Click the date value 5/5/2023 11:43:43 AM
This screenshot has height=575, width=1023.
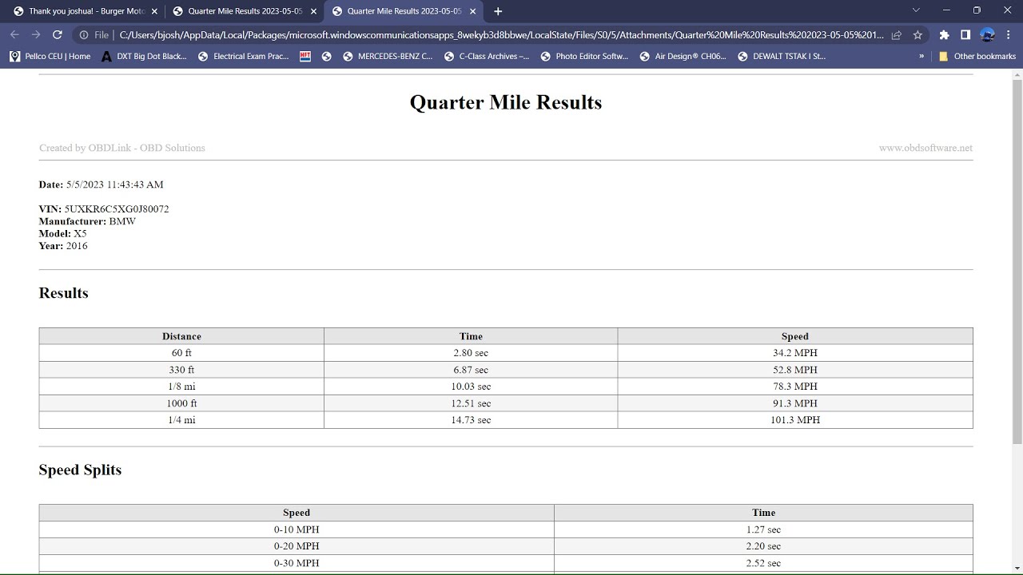pos(115,184)
